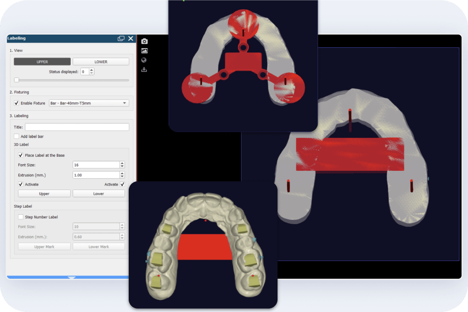
Task: Click the Step Label Font Size field
Action: (96, 227)
